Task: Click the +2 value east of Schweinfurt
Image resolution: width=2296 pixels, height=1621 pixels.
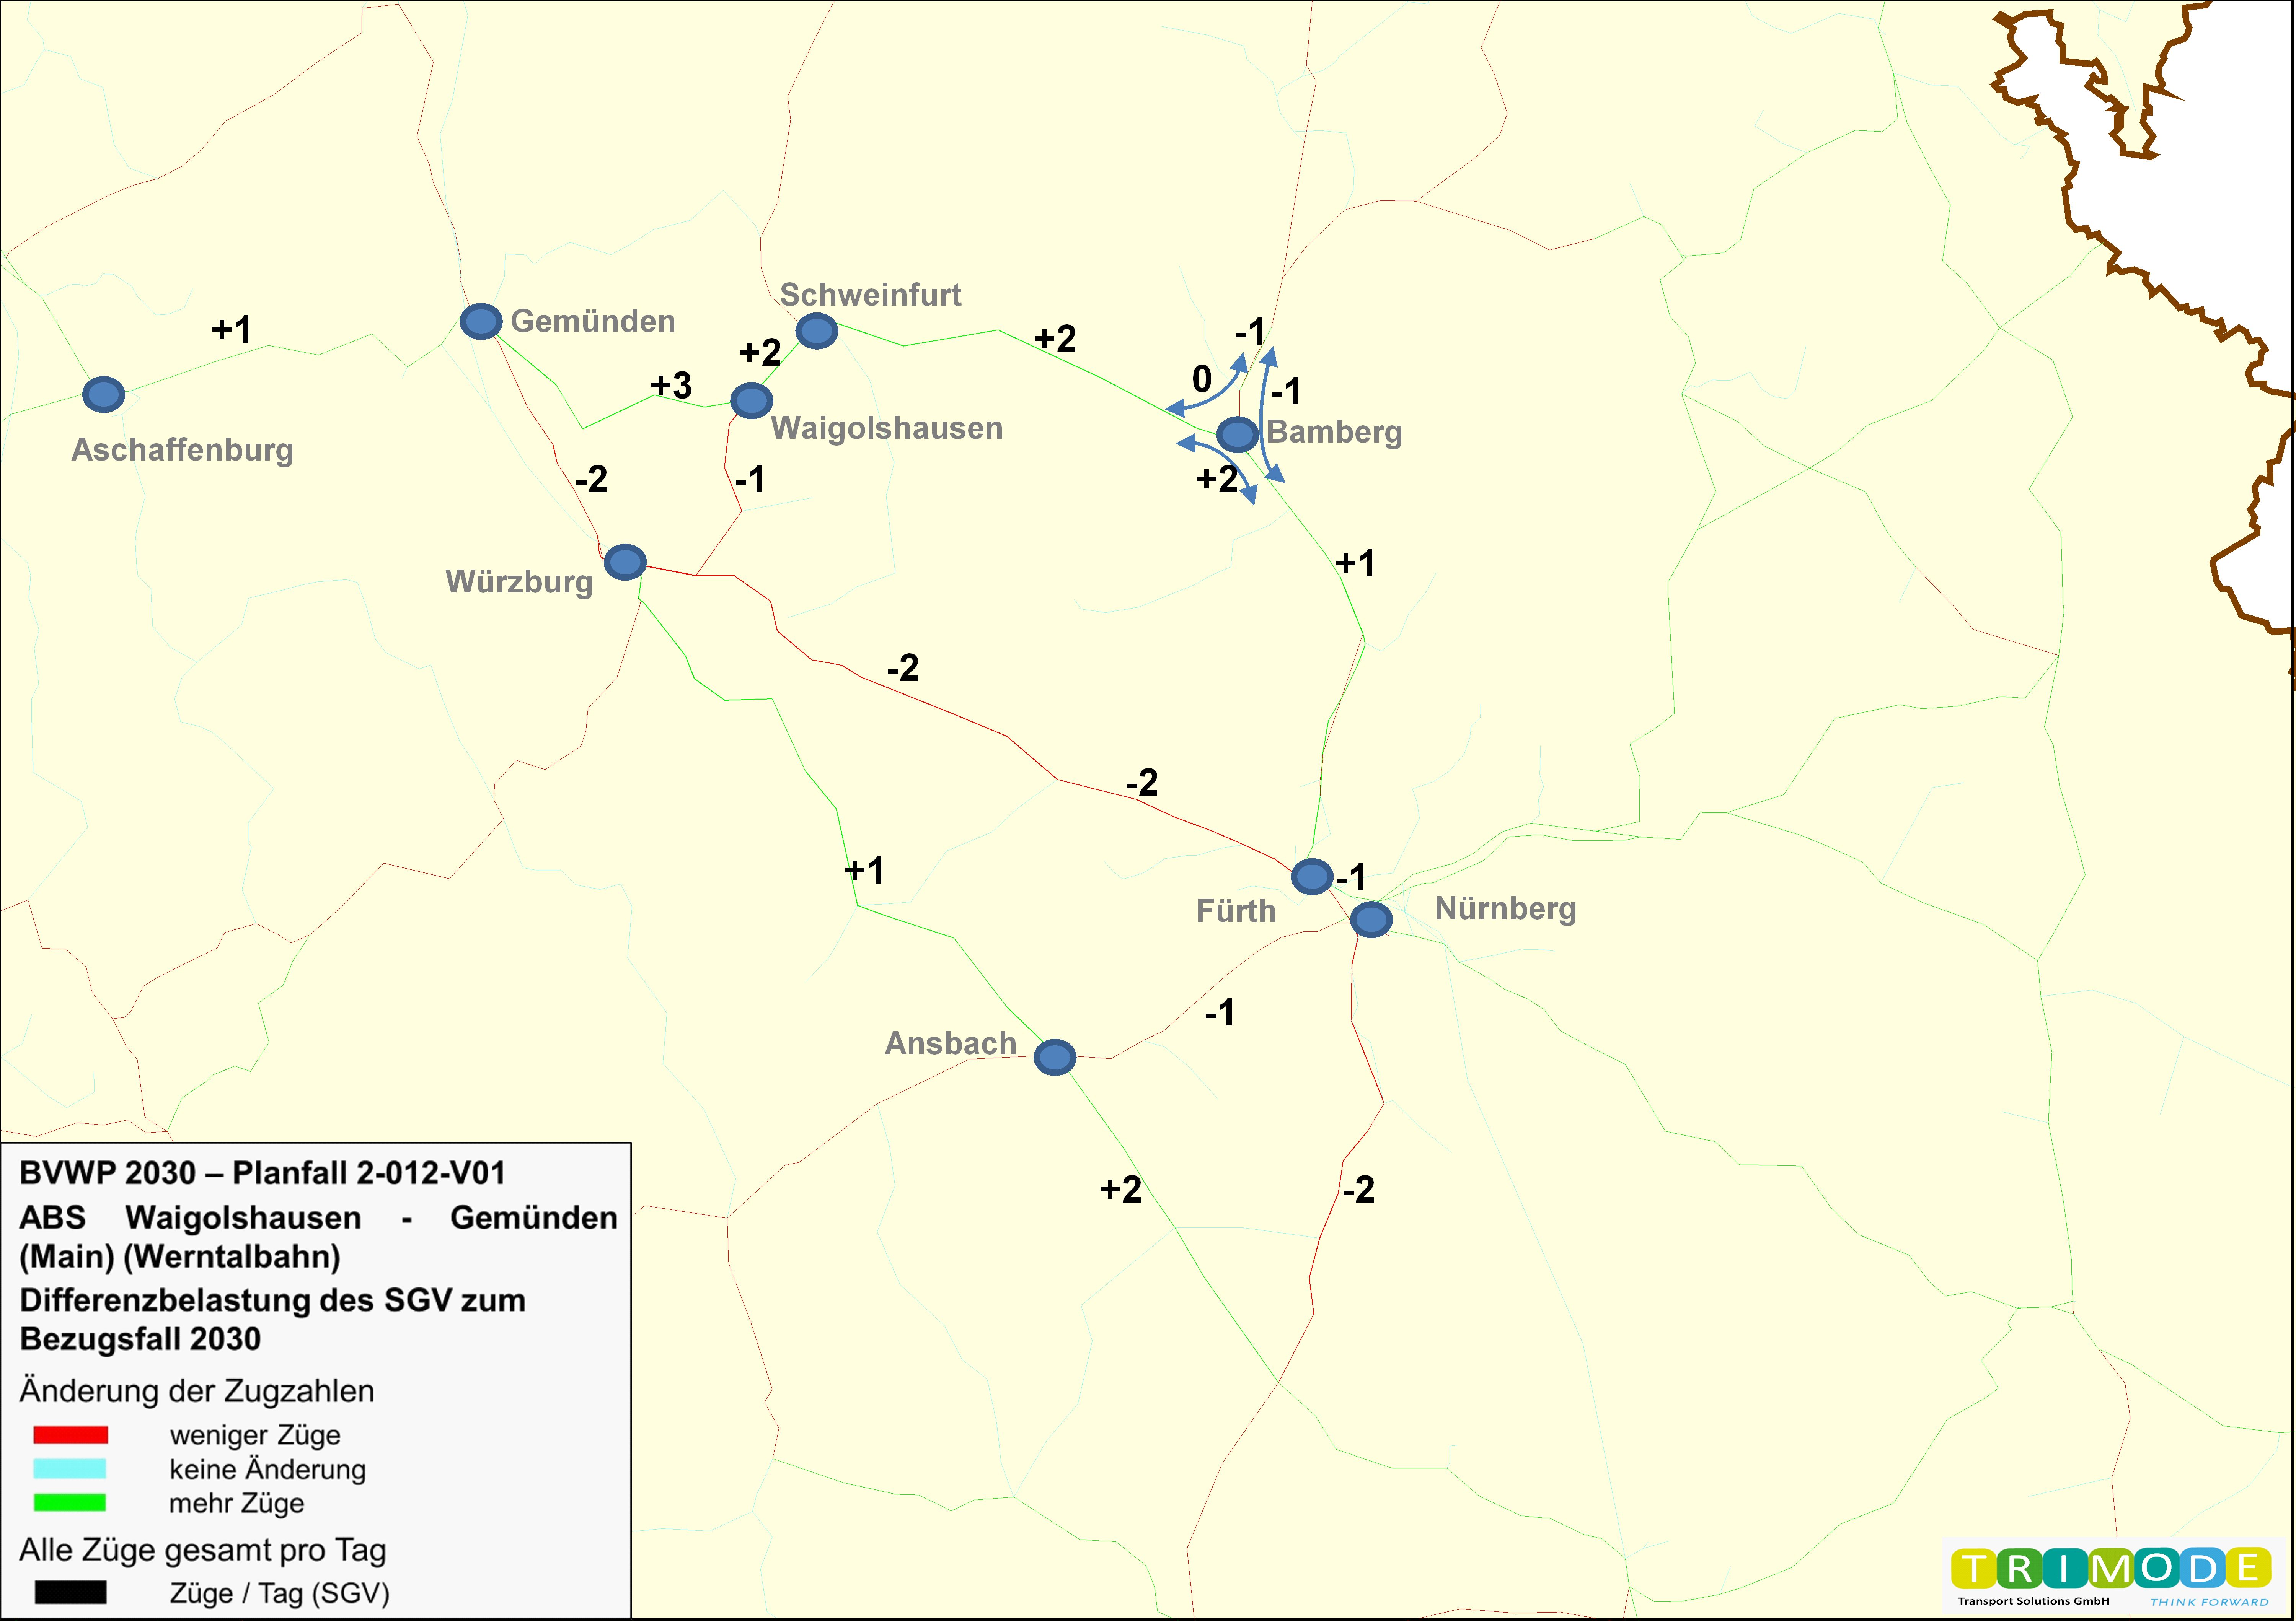Action: pos(1055,339)
